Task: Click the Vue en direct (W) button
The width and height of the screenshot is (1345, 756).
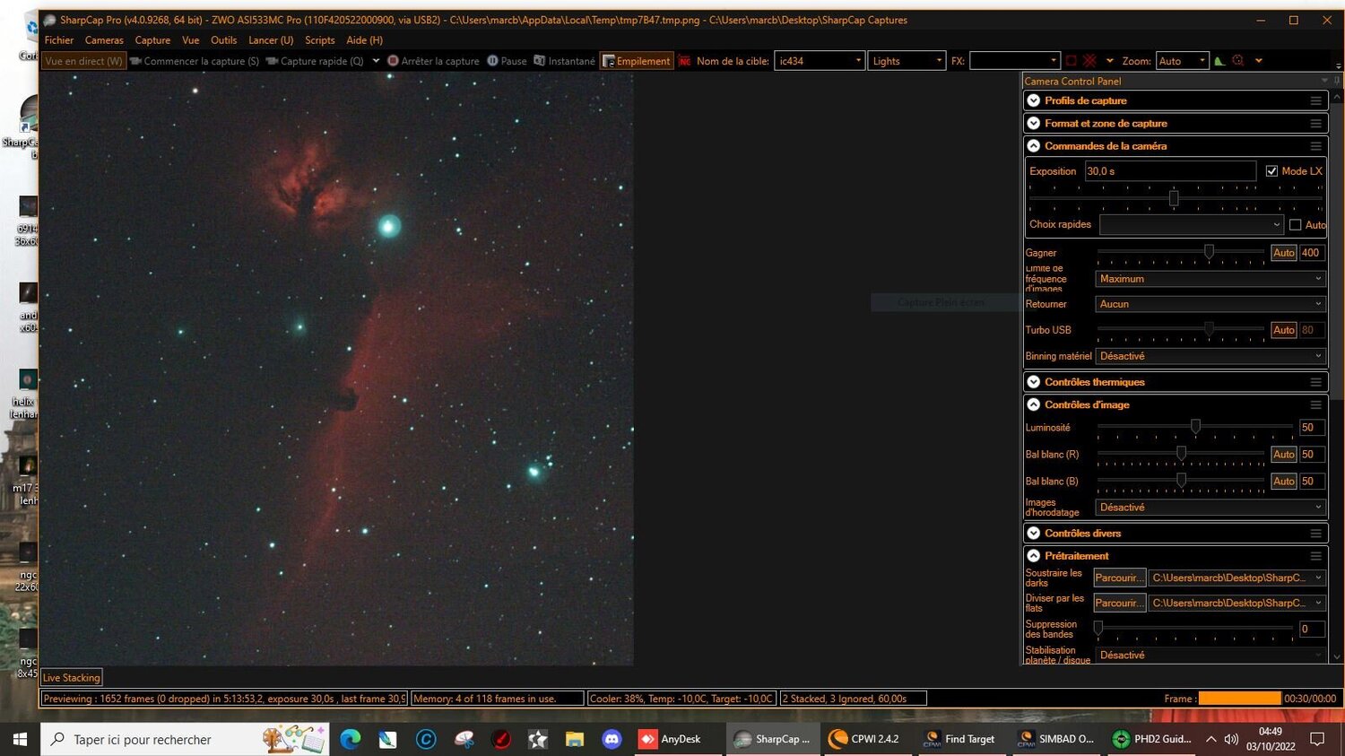Action: 82,60
